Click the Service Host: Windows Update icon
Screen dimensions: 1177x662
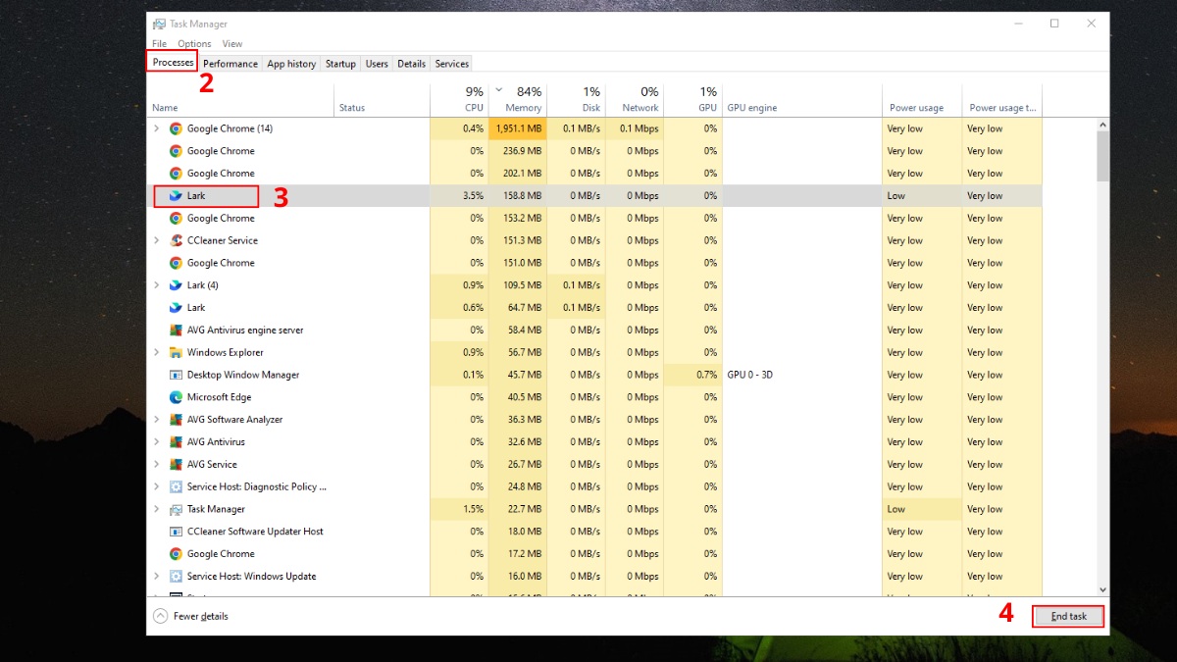coord(177,576)
